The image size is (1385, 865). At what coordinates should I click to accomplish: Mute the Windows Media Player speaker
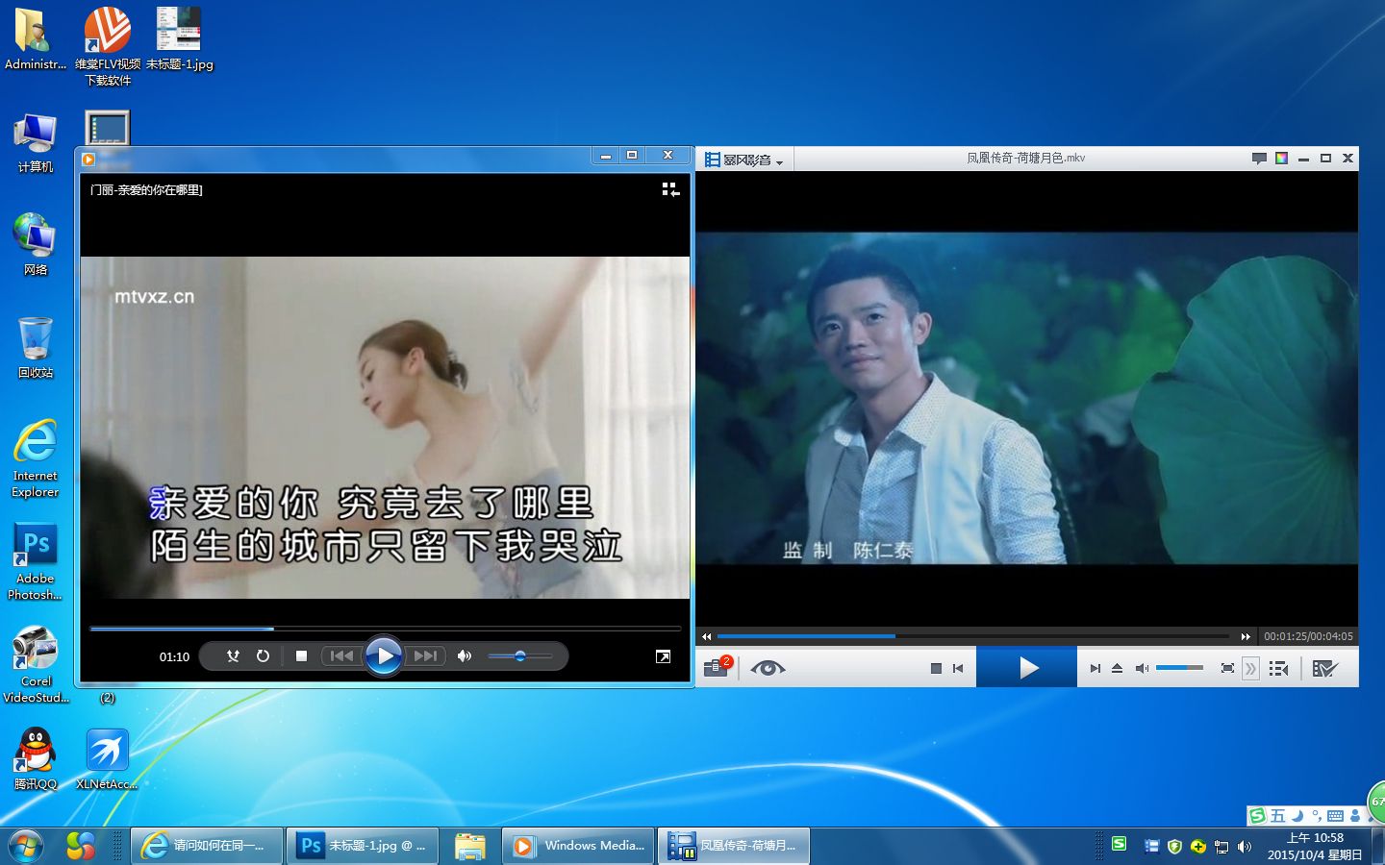click(465, 656)
